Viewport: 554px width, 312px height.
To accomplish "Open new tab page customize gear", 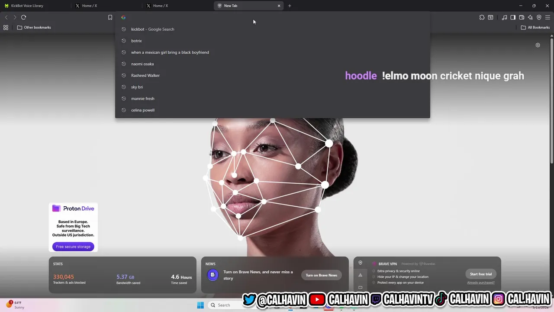I will 538,45.
